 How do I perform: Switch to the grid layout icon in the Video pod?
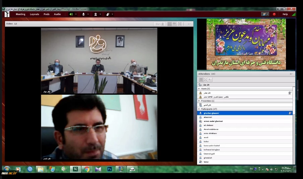click(170, 24)
